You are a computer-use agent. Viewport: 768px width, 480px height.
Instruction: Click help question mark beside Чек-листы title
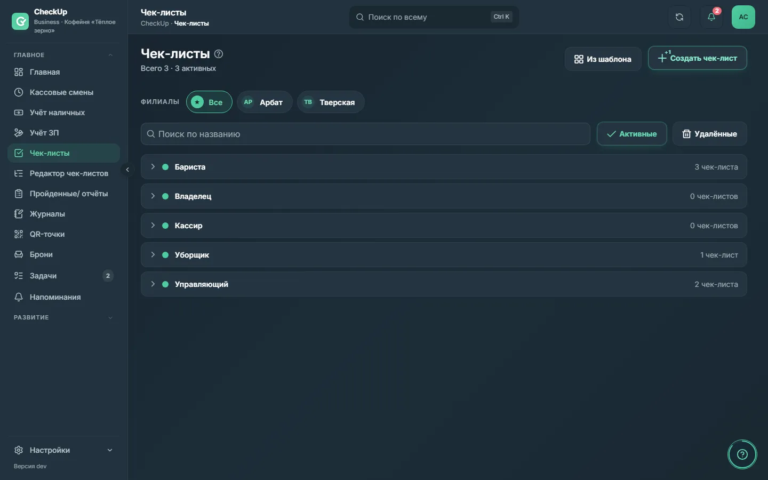pos(219,54)
